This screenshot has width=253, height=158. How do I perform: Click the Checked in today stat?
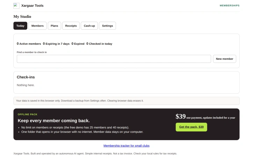click(99, 44)
